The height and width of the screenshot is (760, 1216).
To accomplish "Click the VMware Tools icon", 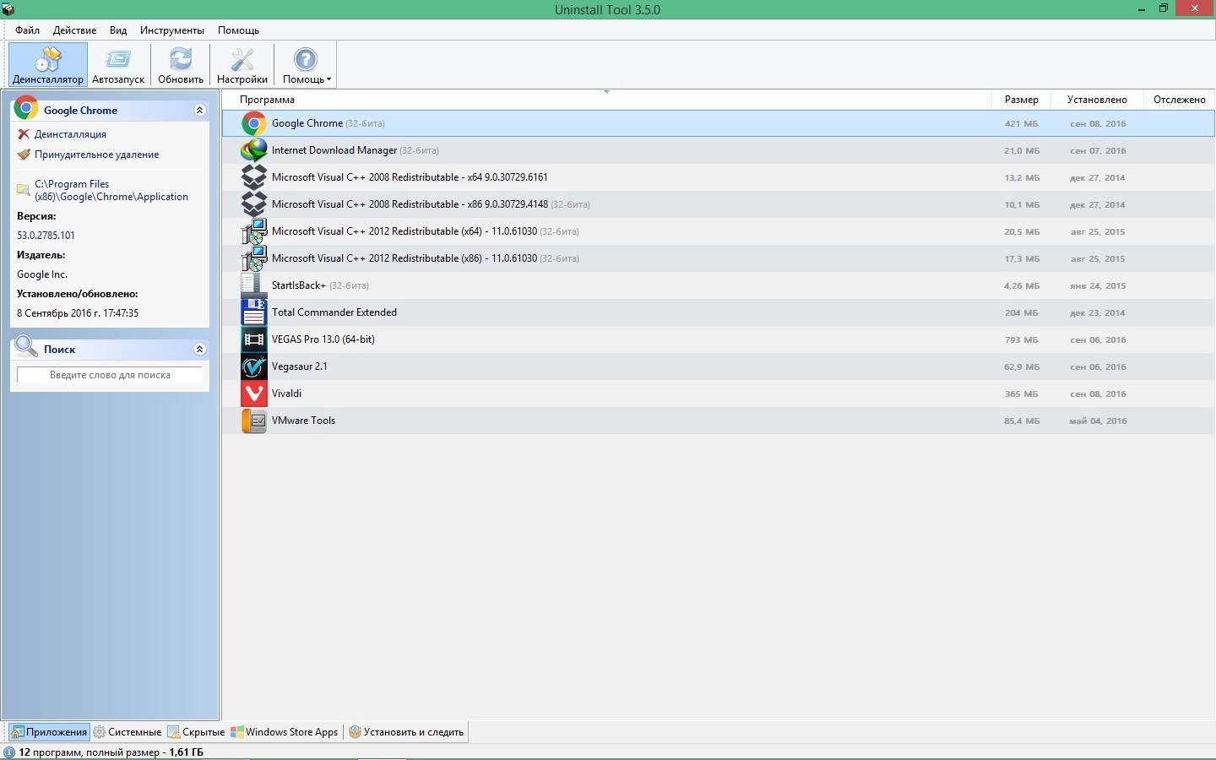I will tap(253, 421).
